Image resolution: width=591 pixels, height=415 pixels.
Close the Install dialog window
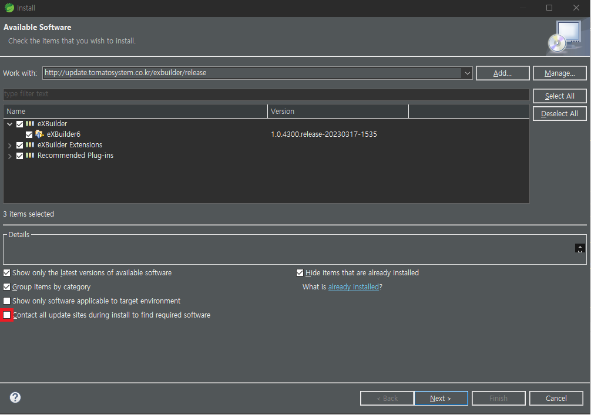(576, 8)
